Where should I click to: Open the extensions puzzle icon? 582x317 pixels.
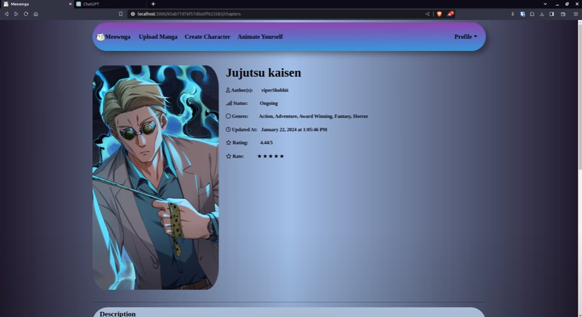[532, 14]
